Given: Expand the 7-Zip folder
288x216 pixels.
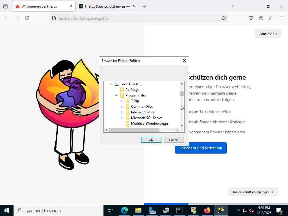Looking at the screenshot, I should 121,101.
